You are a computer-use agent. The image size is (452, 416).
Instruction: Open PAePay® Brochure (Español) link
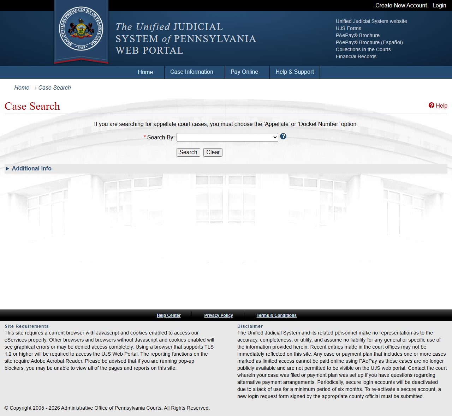pyautogui.click(x=369, y=42)
